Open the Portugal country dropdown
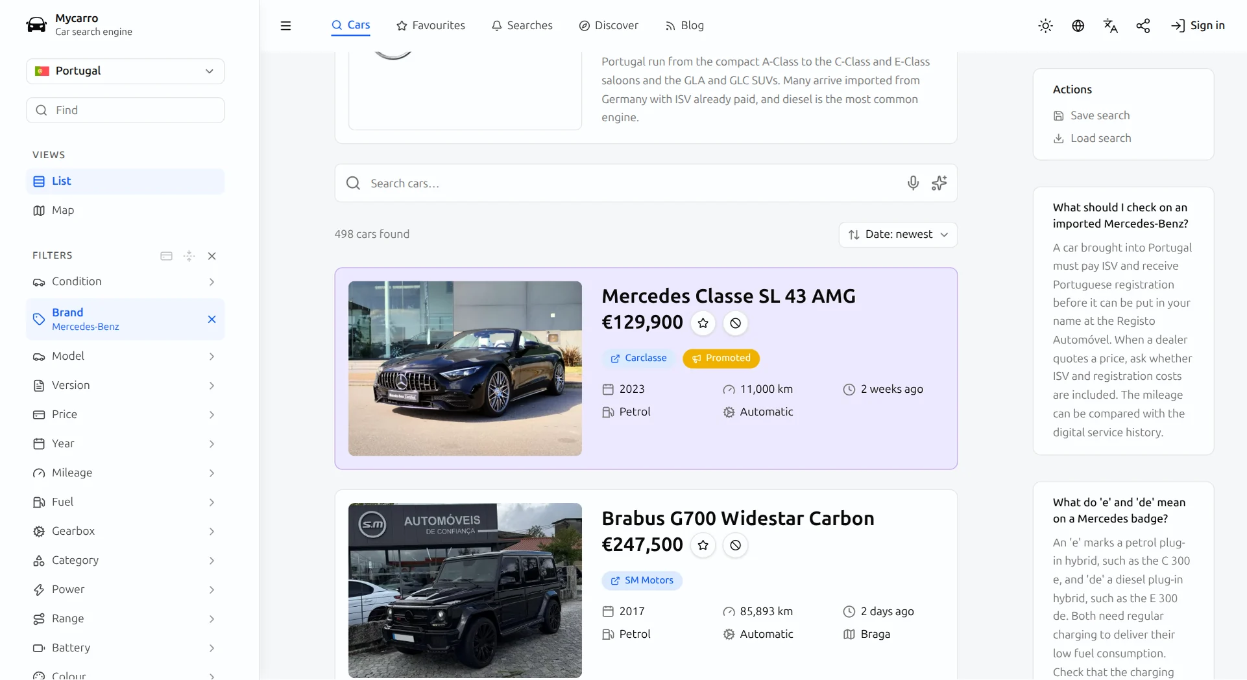The image size is (1247, 680). (125, 71)
